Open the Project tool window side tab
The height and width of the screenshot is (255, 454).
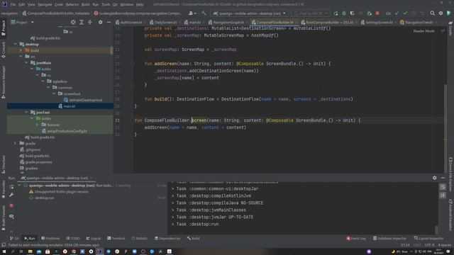[3, 28]
